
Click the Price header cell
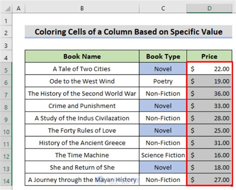tap(209, 56)
